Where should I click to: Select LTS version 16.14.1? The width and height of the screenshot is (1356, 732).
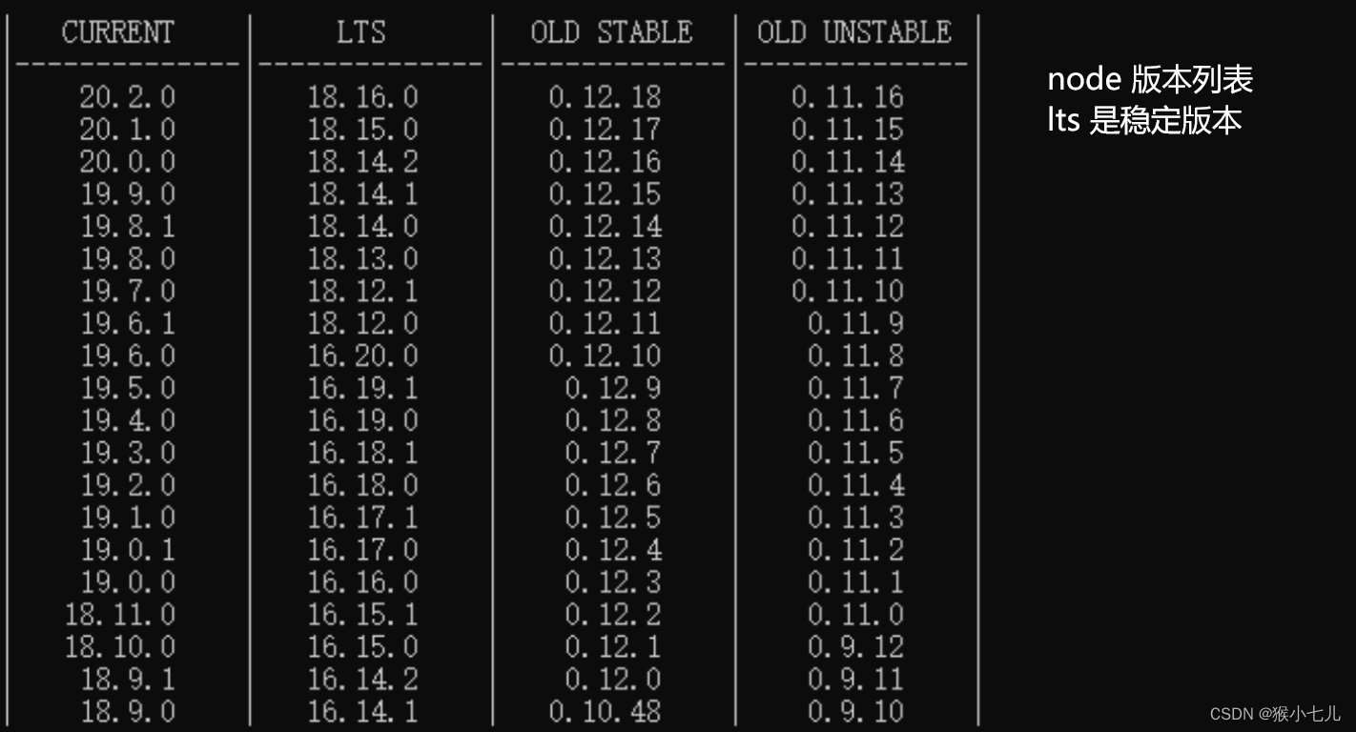[x=362, y=712]
